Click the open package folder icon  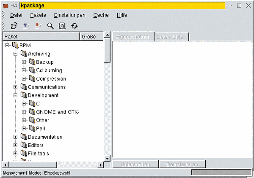pyautogui.click(x=14, y=26)
